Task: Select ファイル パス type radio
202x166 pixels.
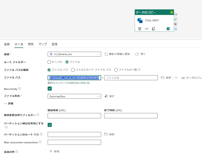Action: click(49, 70)
